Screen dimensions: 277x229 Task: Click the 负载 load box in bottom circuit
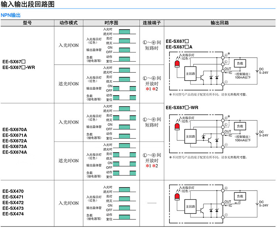coord(240,196)
